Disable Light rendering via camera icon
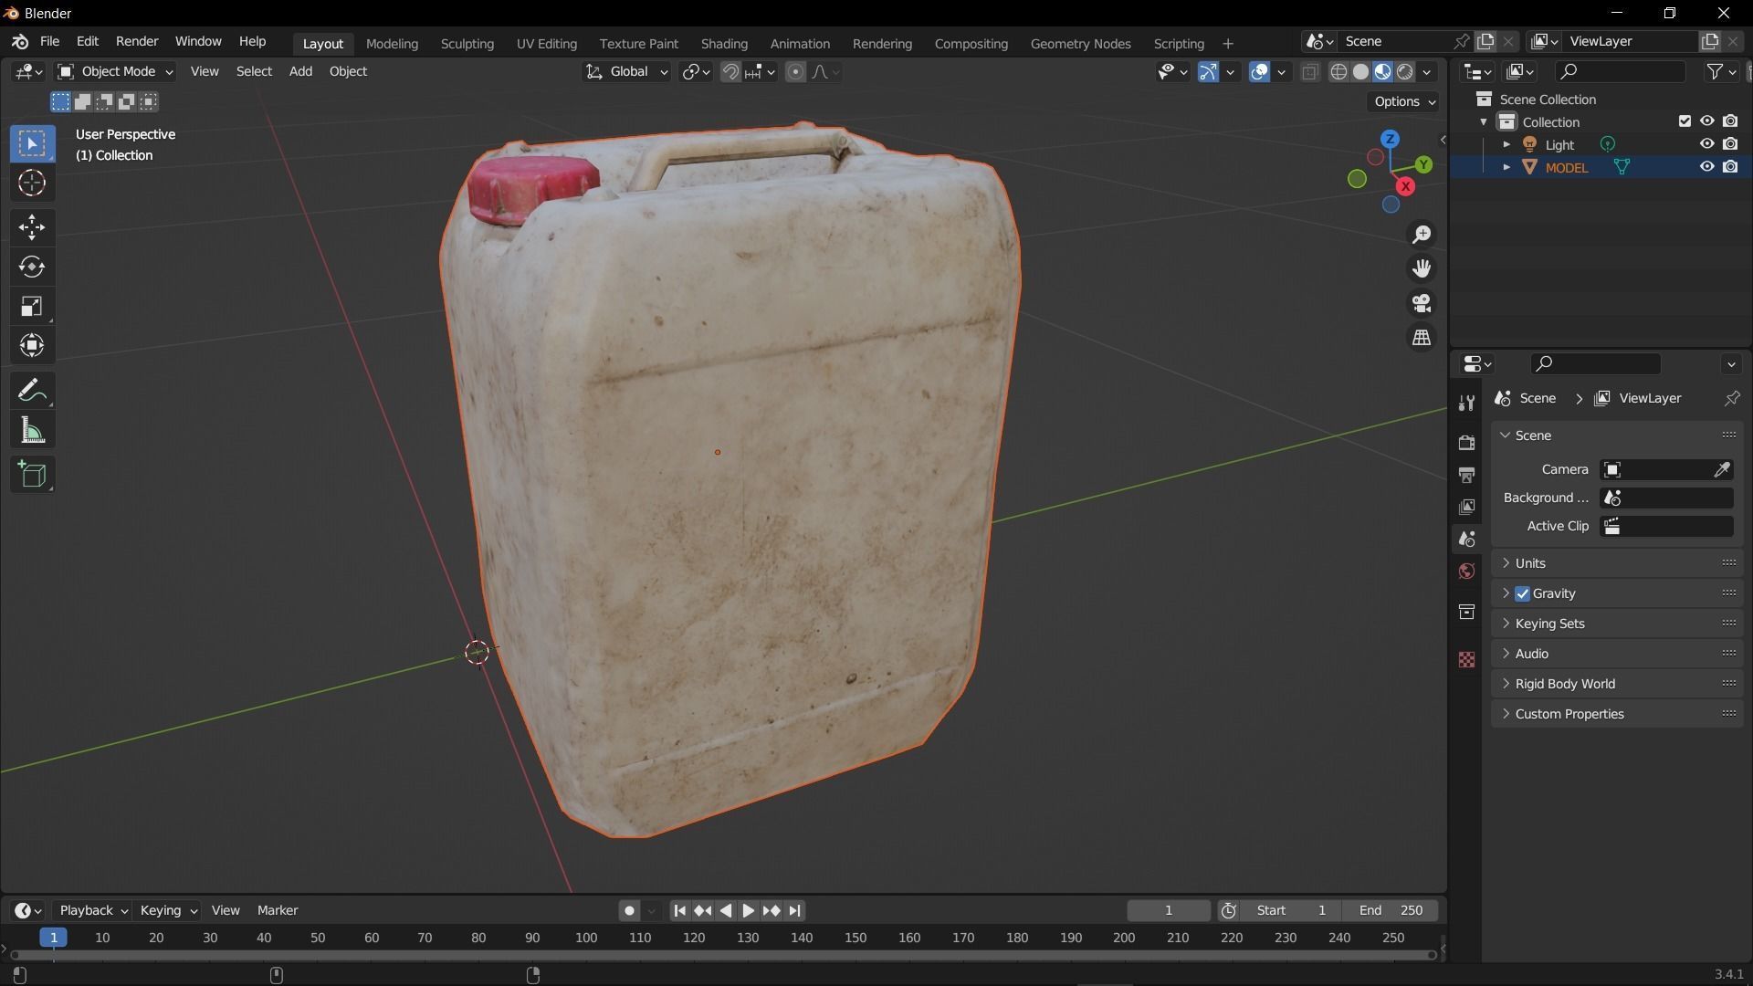1753x986 pixels. point(1730,144)
